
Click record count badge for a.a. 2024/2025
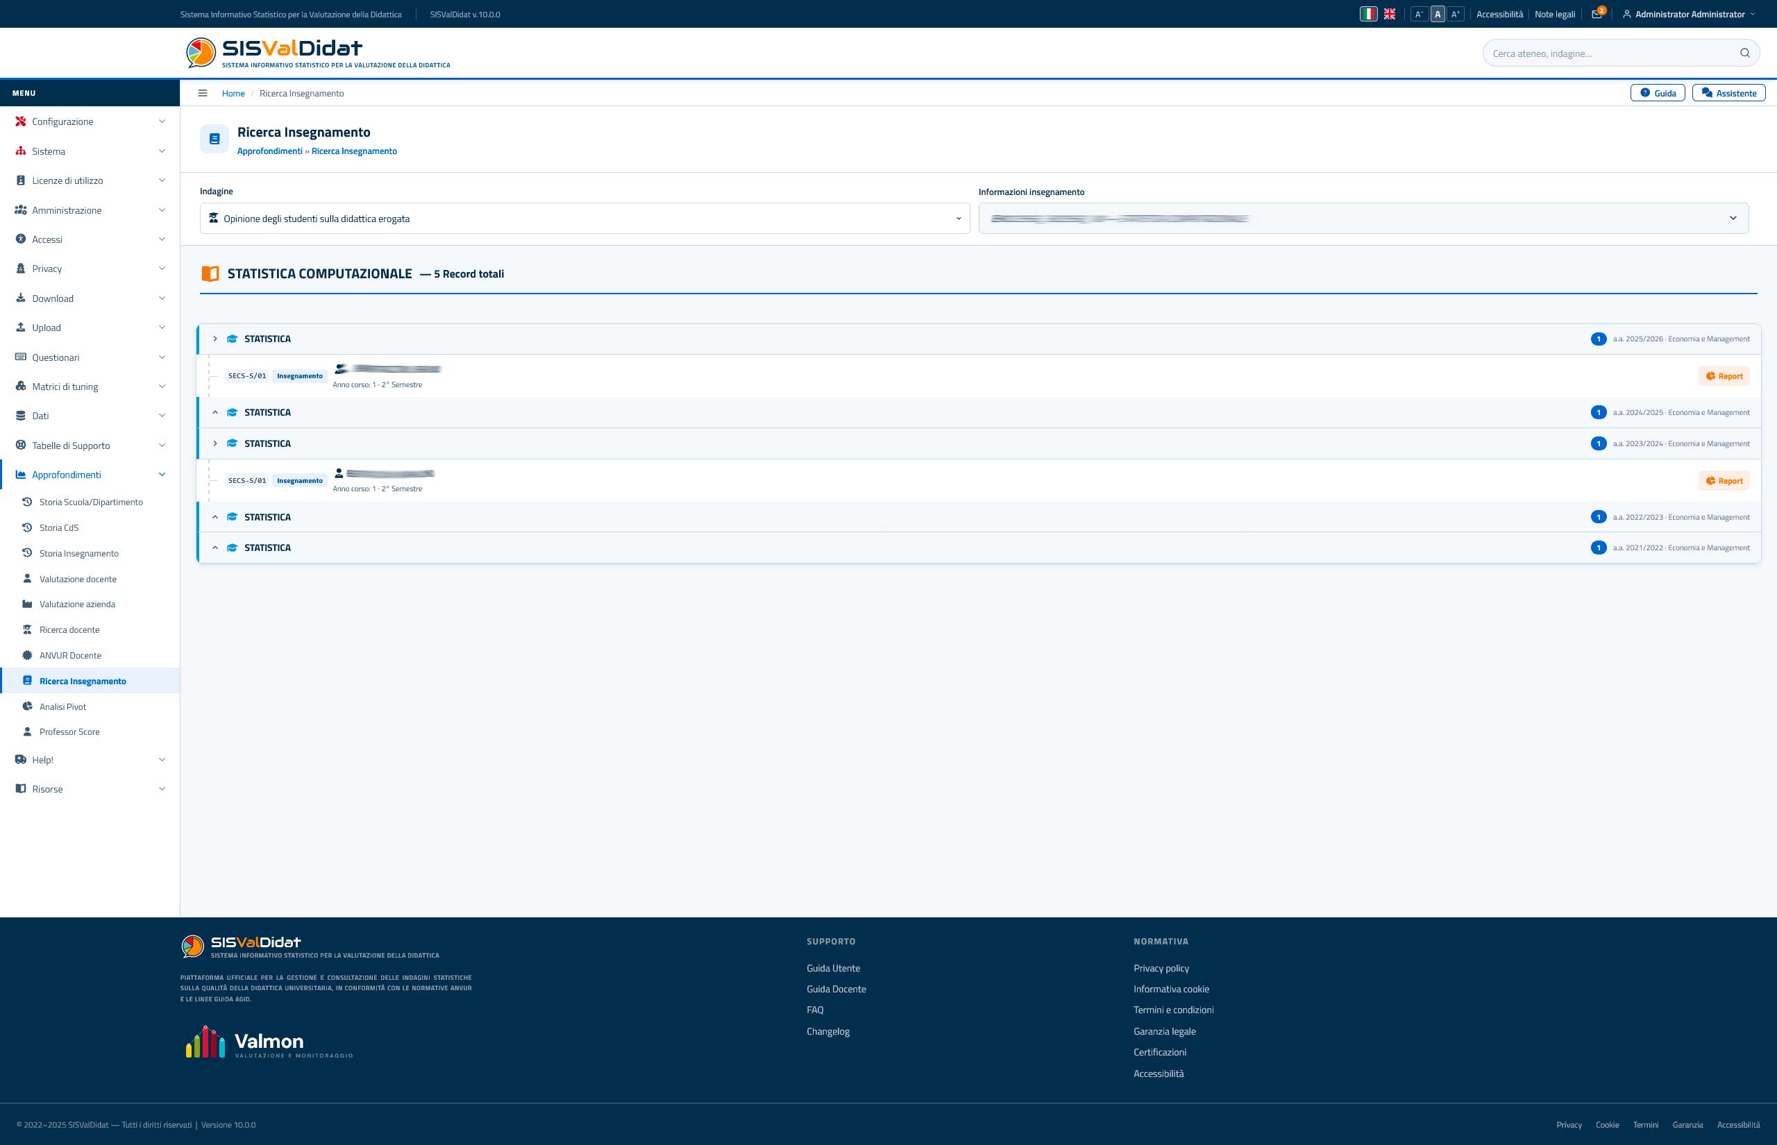point(1599,413)
